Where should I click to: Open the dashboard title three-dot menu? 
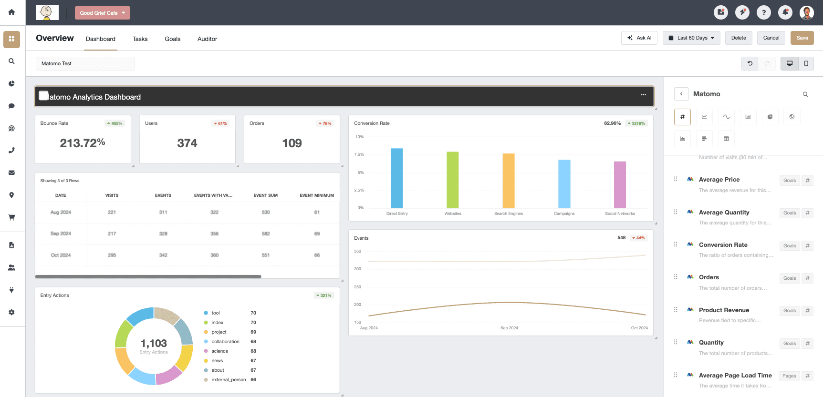click(x=643, y=95)
